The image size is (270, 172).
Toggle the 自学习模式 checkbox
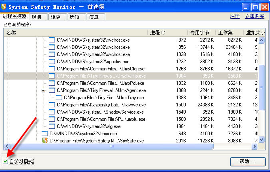click(5, 161)
